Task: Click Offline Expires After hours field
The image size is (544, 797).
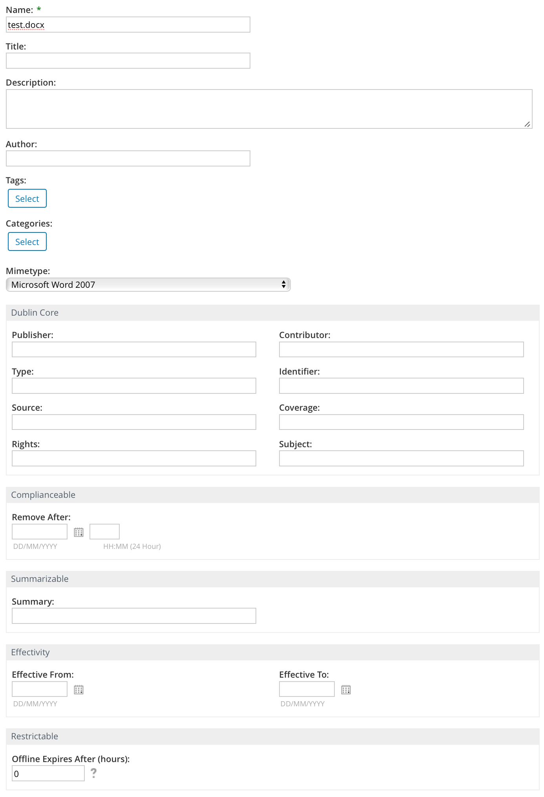Action: point(48,773)
